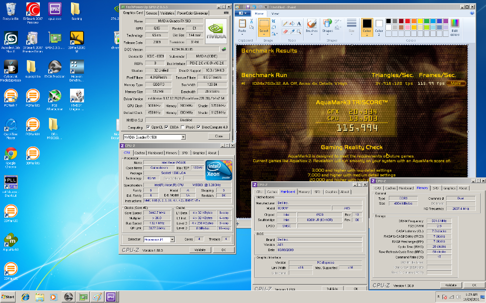
Task: Toggle the PhysX checkbox in GPU-Z
Action: (x=183, y=127)
